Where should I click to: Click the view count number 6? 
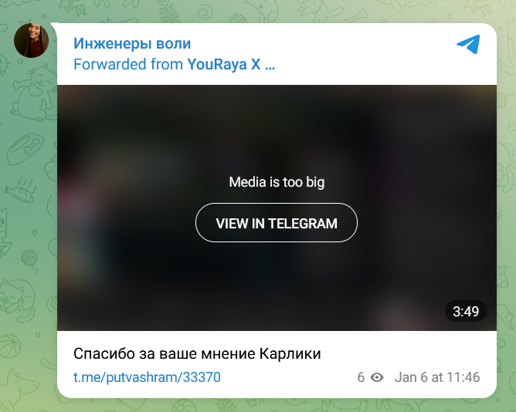361,377
